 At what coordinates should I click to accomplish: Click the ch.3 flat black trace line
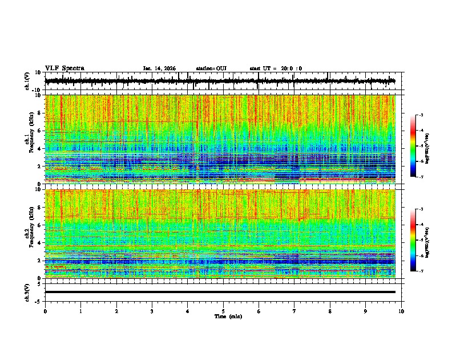pos(220,292)
